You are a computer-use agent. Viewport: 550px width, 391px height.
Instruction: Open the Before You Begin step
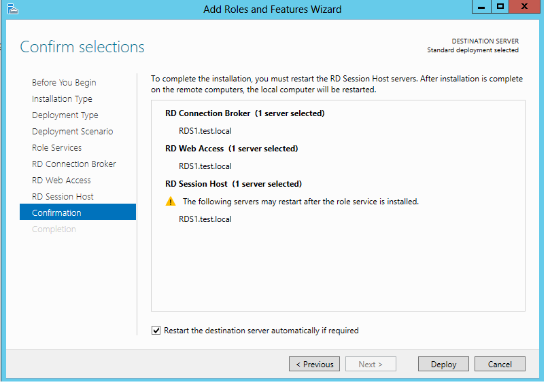(64, 83)
